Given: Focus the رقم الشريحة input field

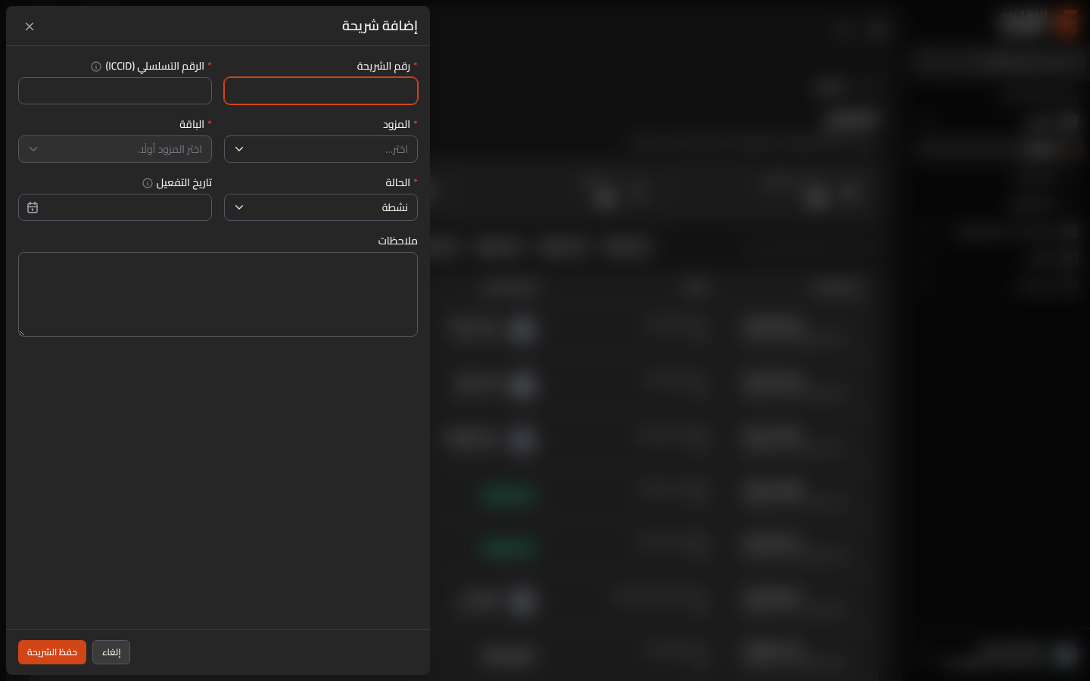Looking at the screenshot, I should click(321, 91).
